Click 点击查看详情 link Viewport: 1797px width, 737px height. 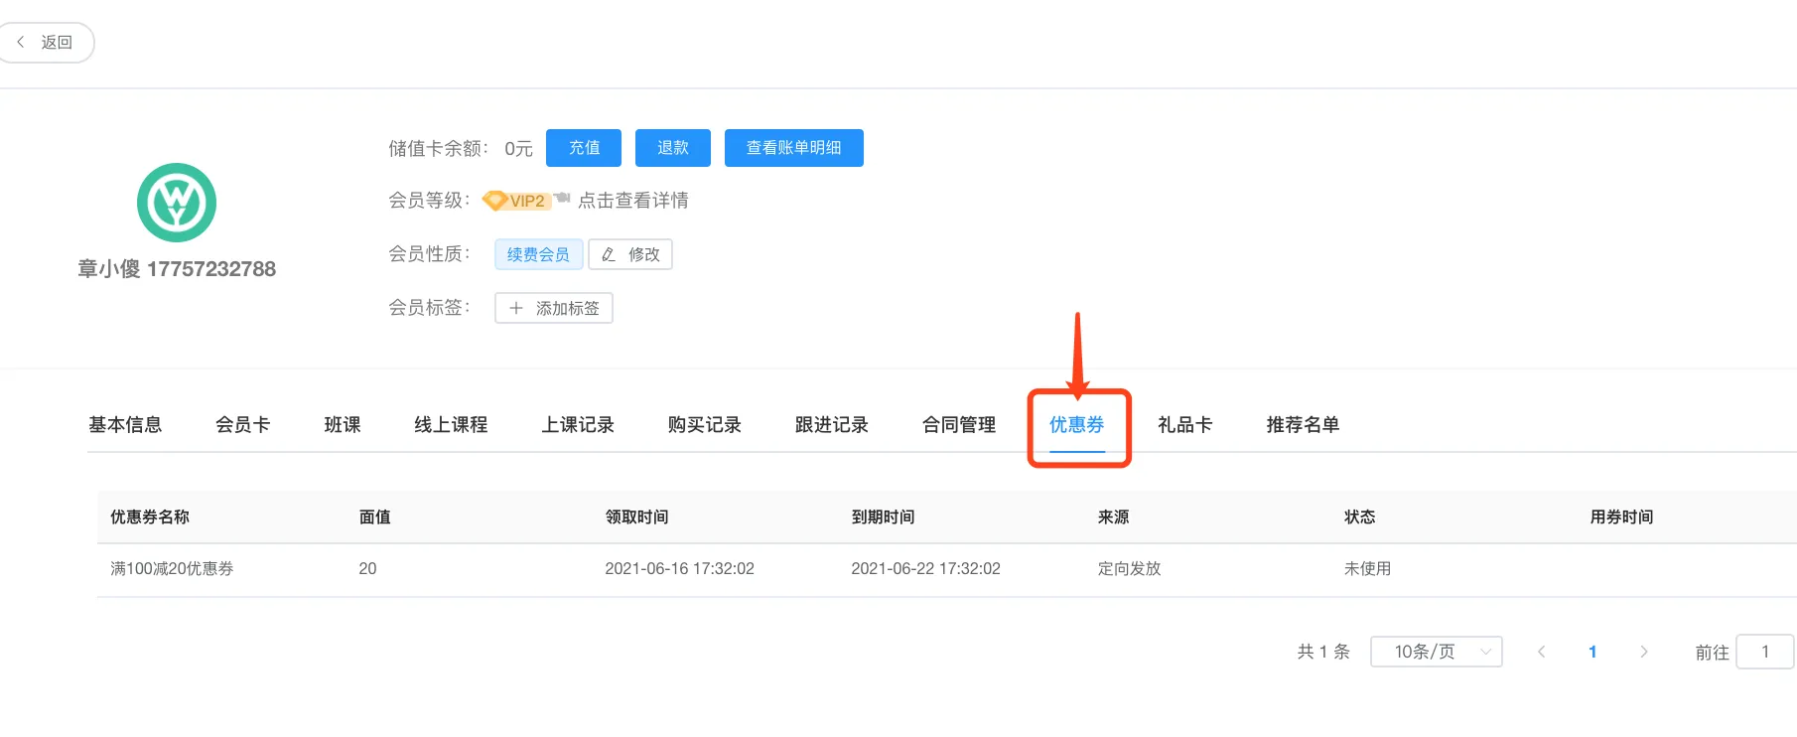click(x=632, y=201)
